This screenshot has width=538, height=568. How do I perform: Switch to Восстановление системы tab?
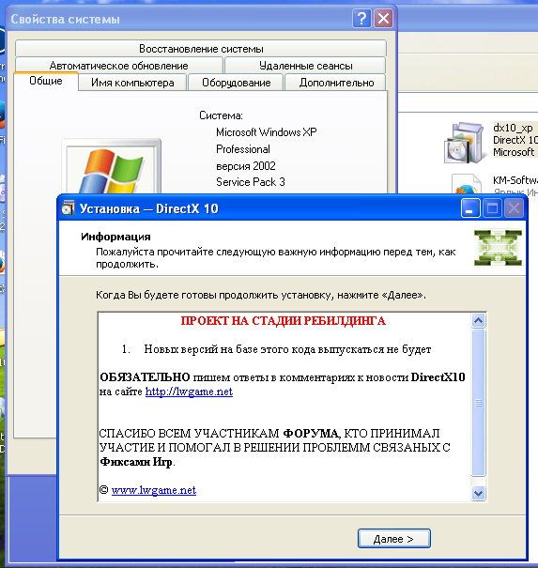(x=201, y=48)
